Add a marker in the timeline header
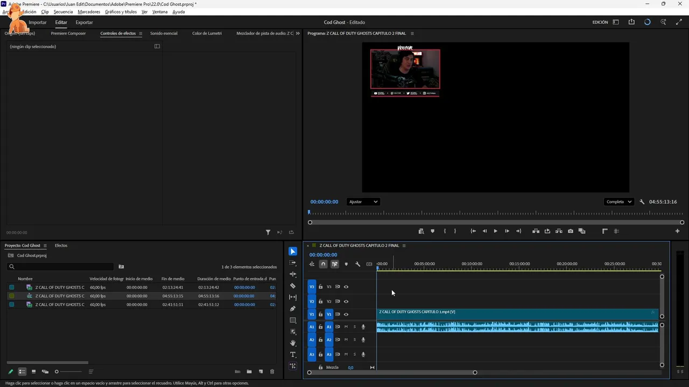The image size is (689, 387). [x=346, y=264]
